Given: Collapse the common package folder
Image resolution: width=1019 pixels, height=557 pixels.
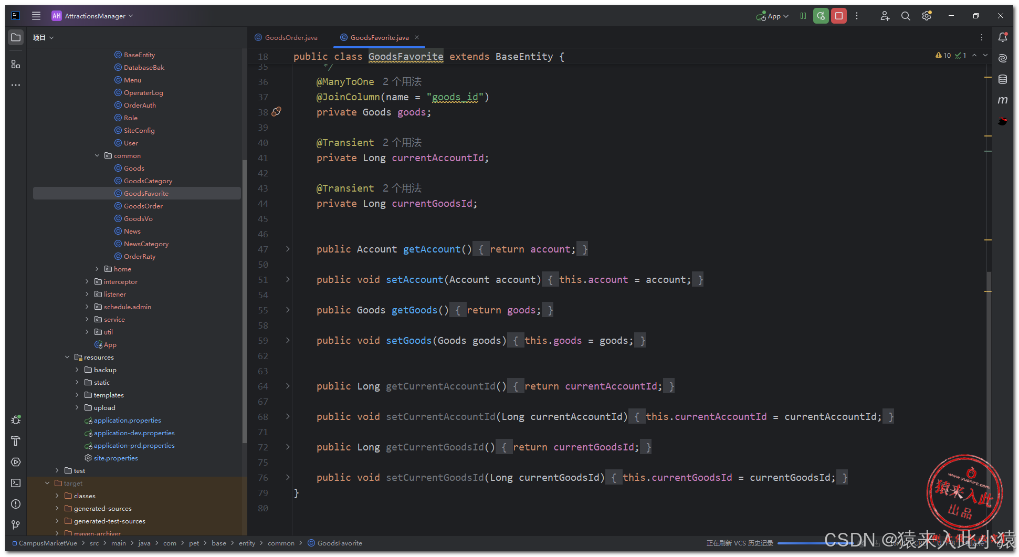Looking at the screenshot, I should [97, 155].
